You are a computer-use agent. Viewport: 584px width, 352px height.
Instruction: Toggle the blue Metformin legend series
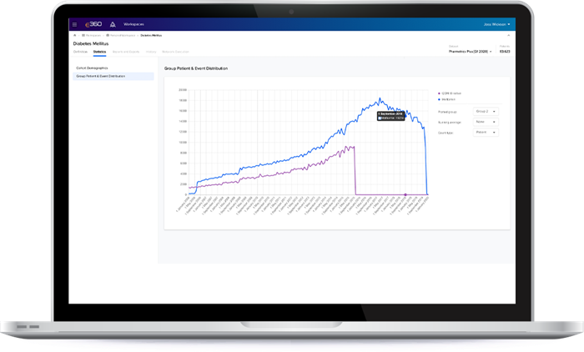(446, 99)
